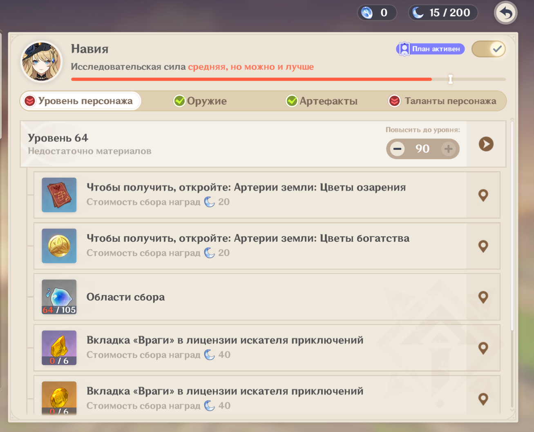Select 'Артерии земли: Цветы озарения' row text

point(320,187)
